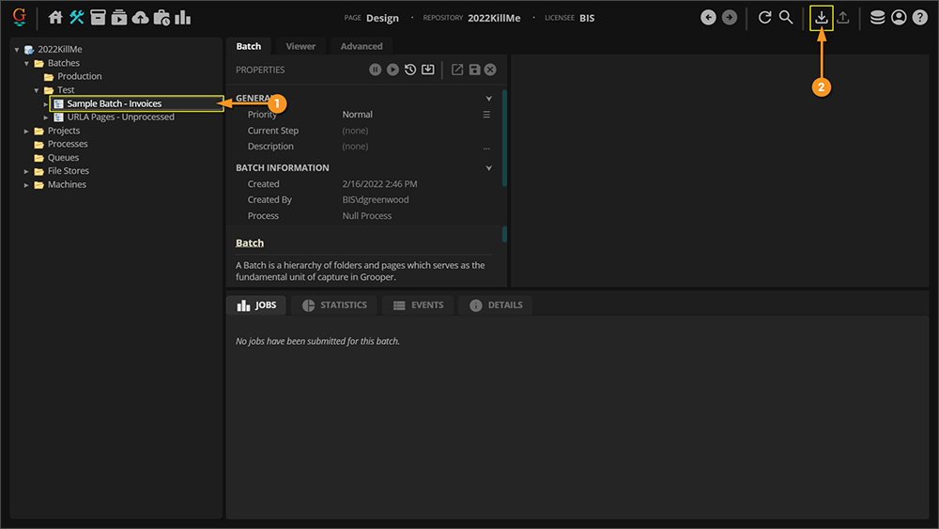939x529 pixels.
Task: Click the Grooper logo icon
Action: click(x=19, y=17)
